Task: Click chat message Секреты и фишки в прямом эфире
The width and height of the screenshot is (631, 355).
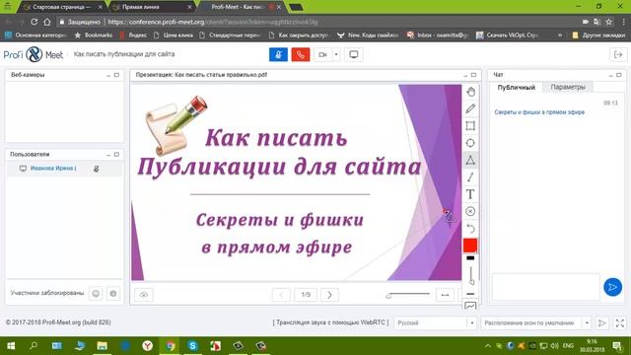Action: tap(539, 112)
